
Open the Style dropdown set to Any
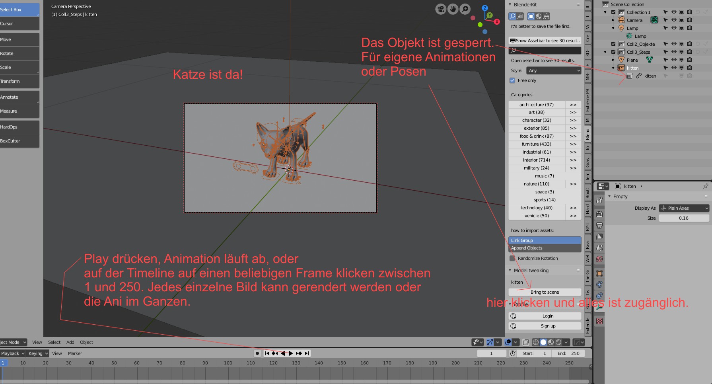pyautogui.click(x=554, y=70)
